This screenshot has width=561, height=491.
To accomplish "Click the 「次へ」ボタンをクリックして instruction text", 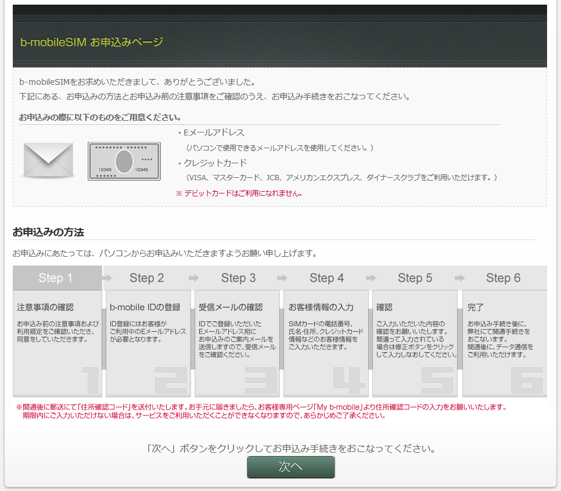I will click(291, 449).
